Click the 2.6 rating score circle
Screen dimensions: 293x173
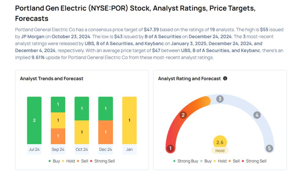pyautogui.click(x=220, y=142)
